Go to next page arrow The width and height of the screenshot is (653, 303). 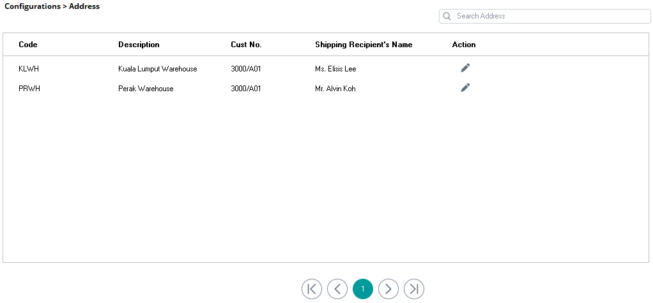388,289
